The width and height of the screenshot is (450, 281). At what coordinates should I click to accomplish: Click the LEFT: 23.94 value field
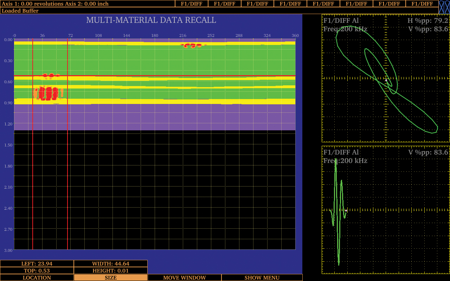point(37,263)
